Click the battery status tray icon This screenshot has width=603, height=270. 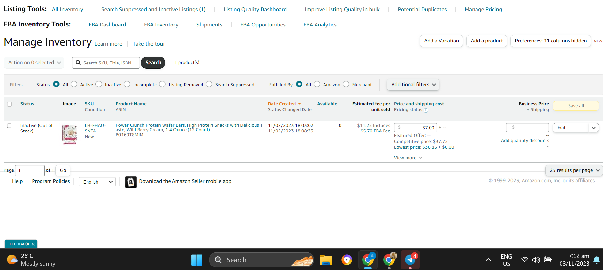(x=548, y=260)
